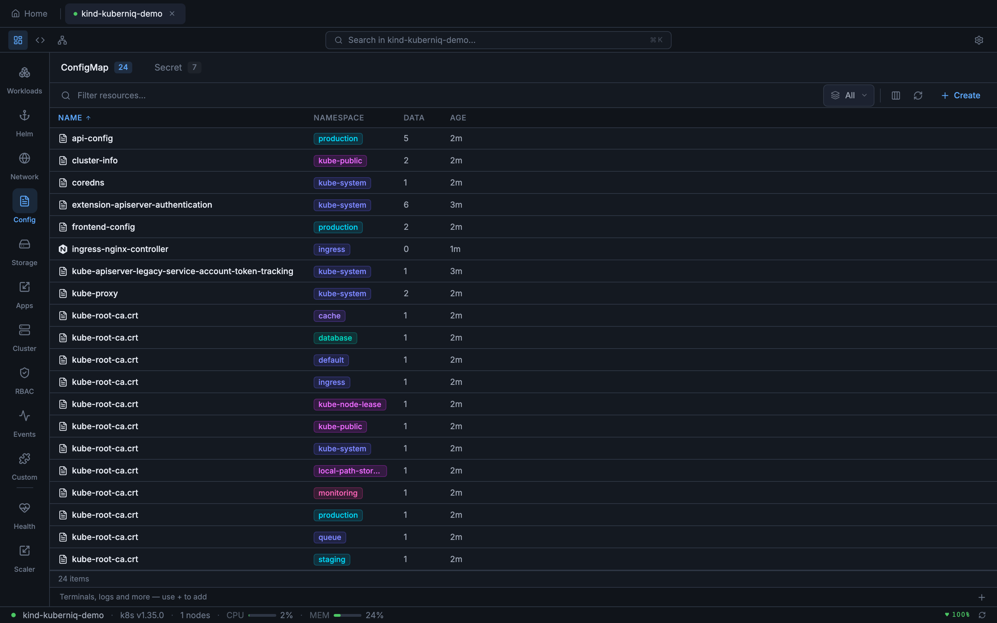The image size is (997, 623).
Task: Open the Network section
Action: coord(24,166)
